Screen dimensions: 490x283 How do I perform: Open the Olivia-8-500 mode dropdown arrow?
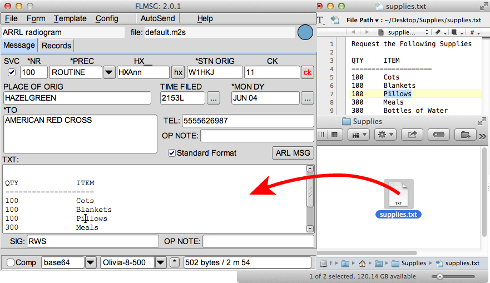(x=161, y=262)
